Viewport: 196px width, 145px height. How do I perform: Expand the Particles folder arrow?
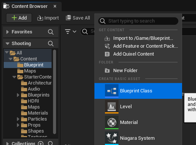tap(18, 119)
